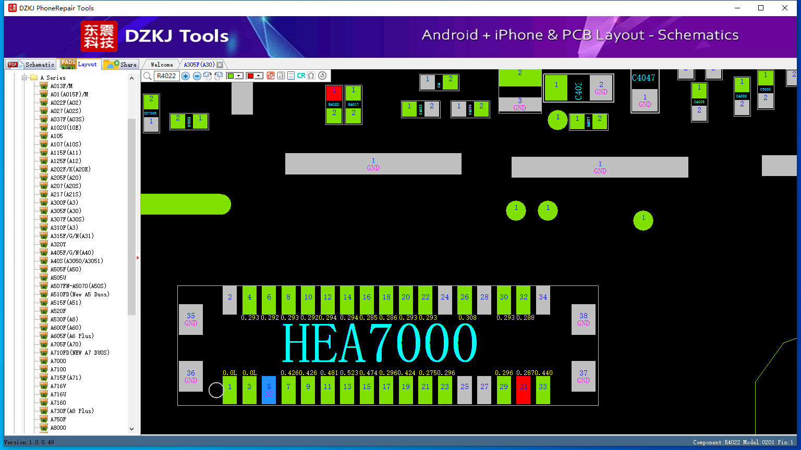801x450 pixels.
Task: Select red pin 31 on HEA7000
Action: [x=523, y=390]
